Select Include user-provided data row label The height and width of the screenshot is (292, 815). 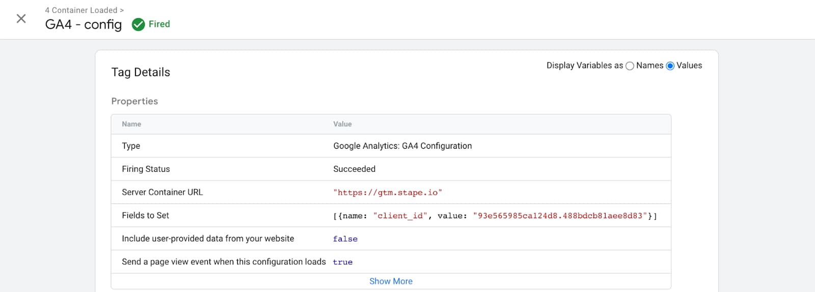pyautogui.click(x=208, y=238)
